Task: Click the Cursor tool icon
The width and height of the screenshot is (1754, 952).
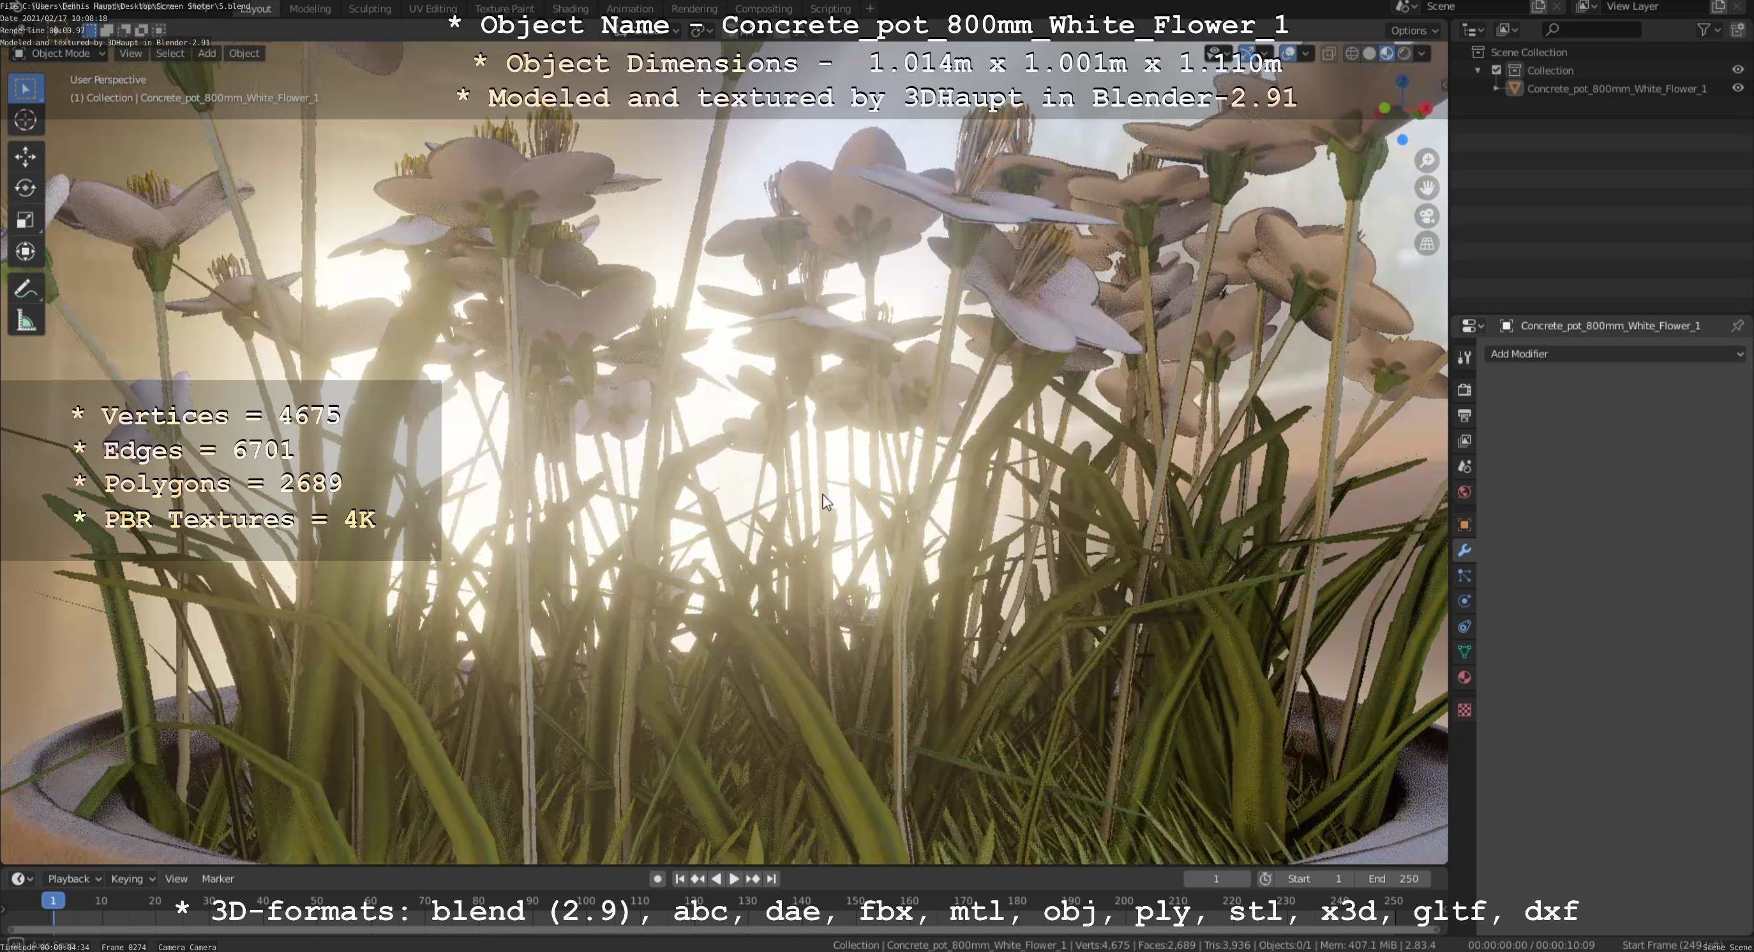Action: click(25, 121)
